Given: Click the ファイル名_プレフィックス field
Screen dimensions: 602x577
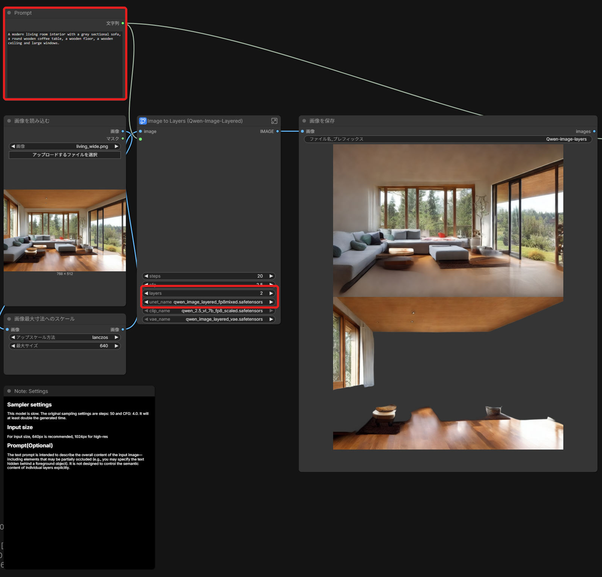Looking at the screenshot, I should (448, 139).
